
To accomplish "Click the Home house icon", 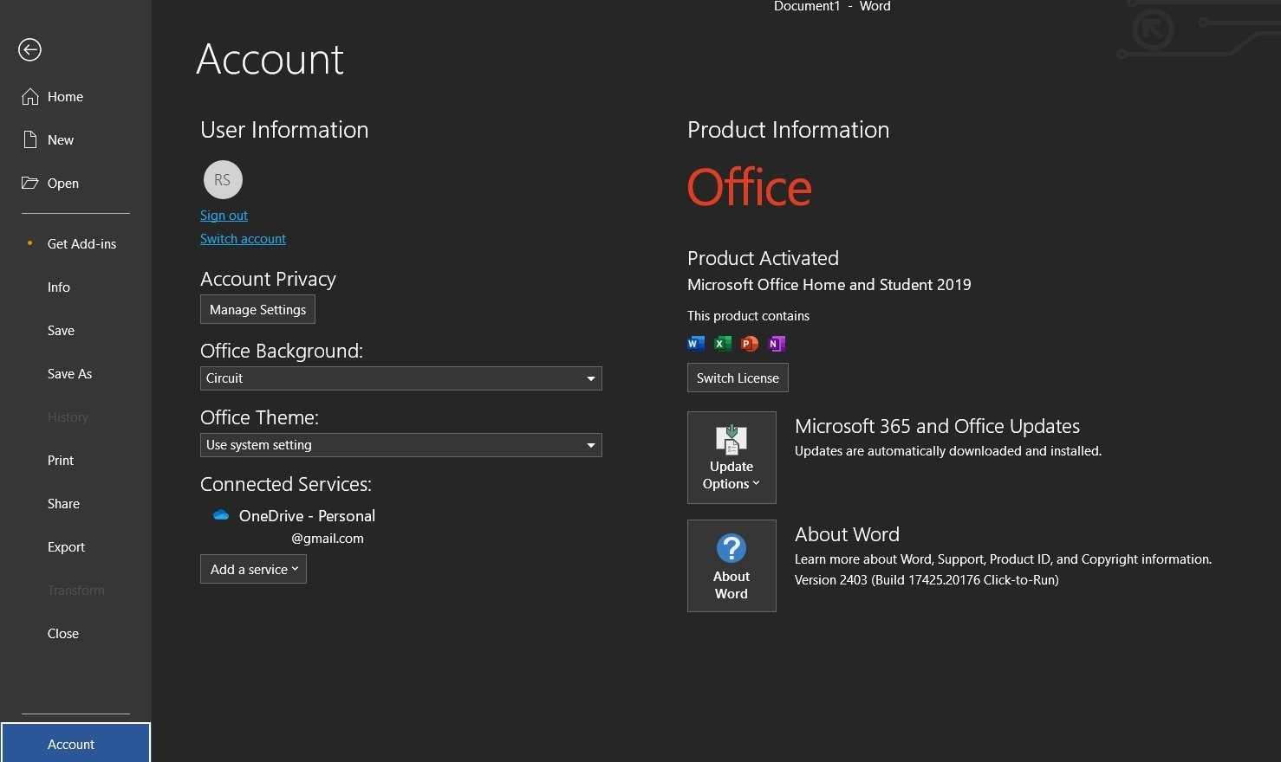I will (x=30, y=96).
